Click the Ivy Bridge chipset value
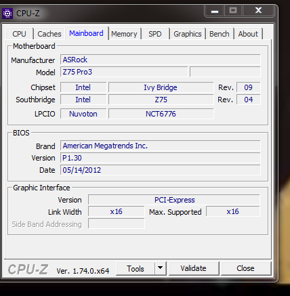This screenshot has height=296, width=290. pyautogui.click(x=161, y=87)
